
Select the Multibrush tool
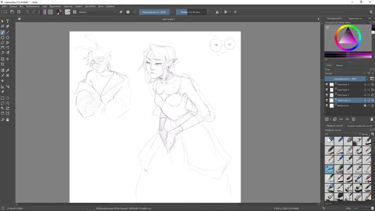[x=8, y=53]
